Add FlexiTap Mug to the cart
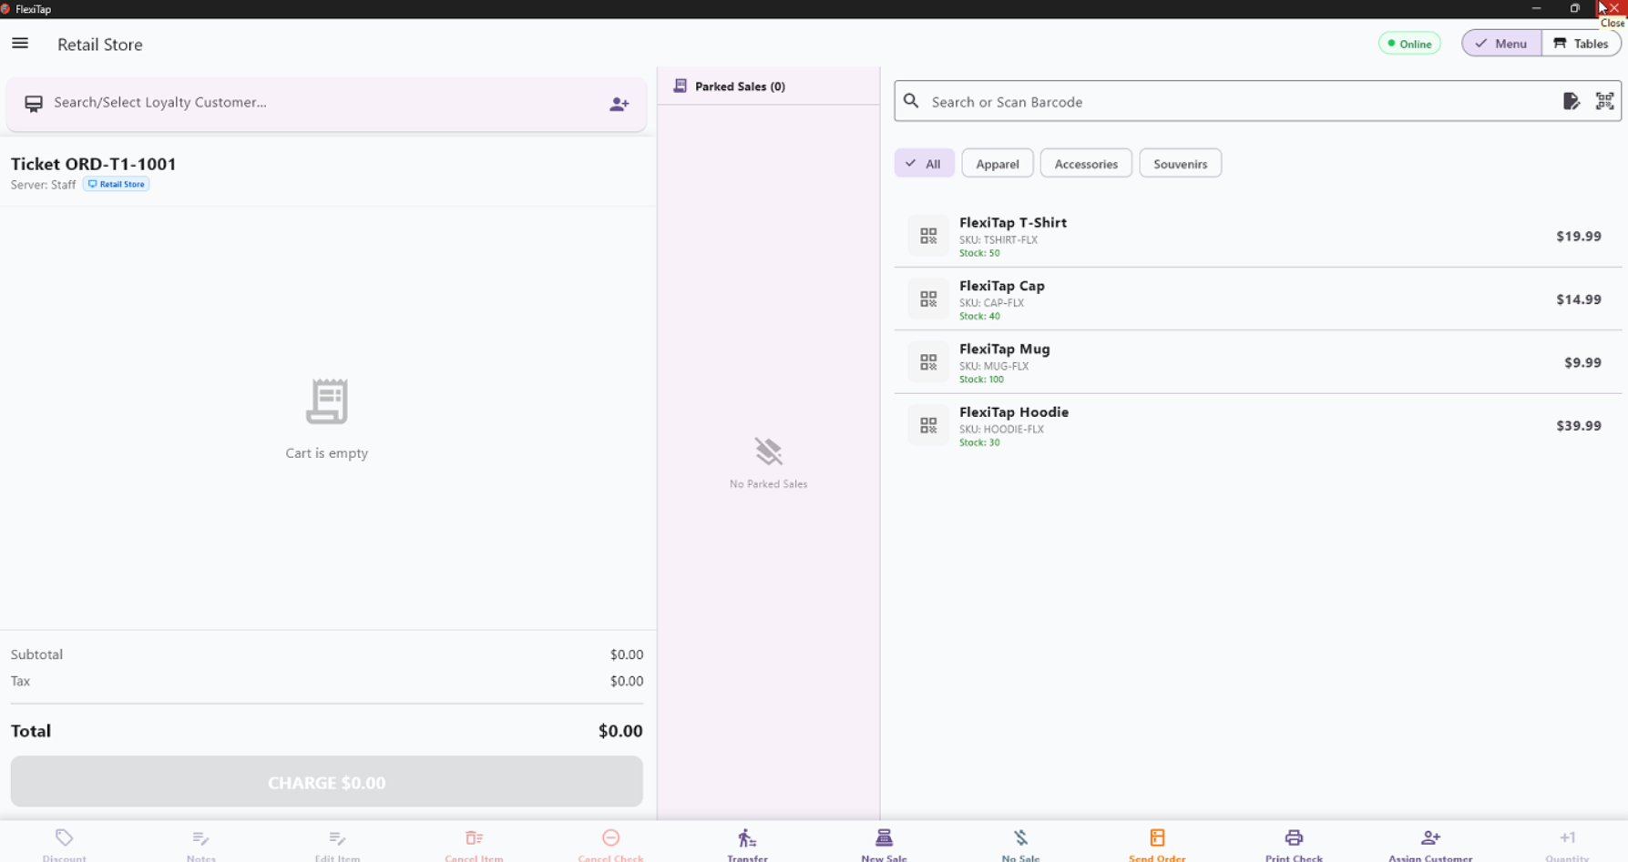Image resolution: width=1628 pixels, height=862 pixels. pyautogui.click(x=1257, y=362)
